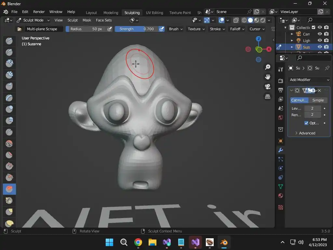This screenshot has height=250, width=333.
Task: Select the Draw sculpt brush
Action: tap(9, 41)
